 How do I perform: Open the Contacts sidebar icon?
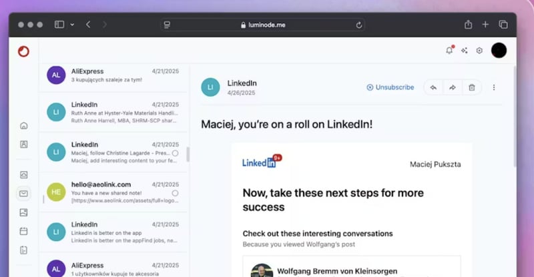(24, 144)
